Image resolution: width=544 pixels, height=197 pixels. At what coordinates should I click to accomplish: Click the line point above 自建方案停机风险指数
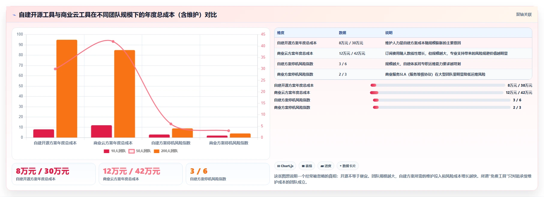171,124
